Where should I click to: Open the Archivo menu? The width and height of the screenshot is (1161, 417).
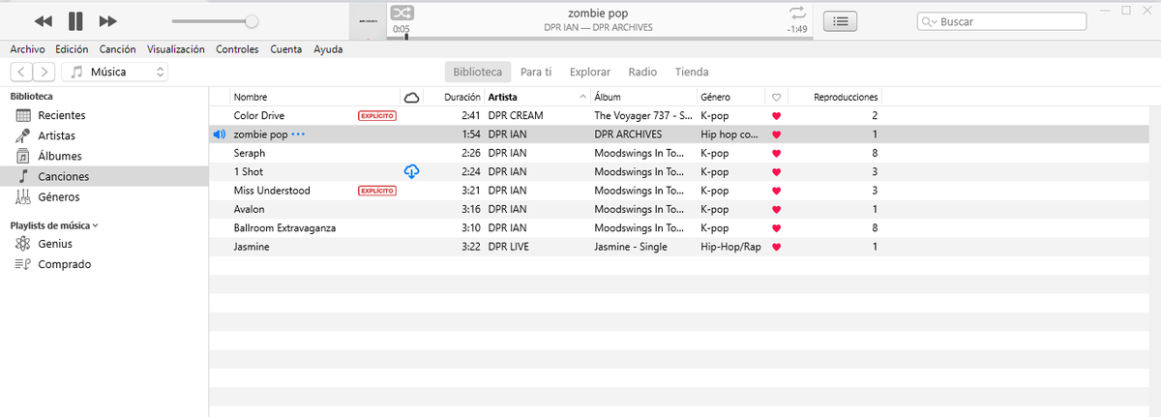click(x=28, y=49)
